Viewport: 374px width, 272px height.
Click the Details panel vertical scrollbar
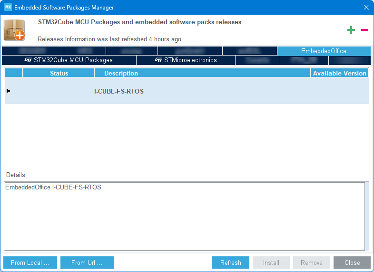coord(367,216)
